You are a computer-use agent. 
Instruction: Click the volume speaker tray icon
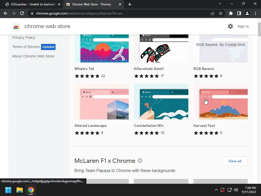pyautogui.click(x=236, y=190)
